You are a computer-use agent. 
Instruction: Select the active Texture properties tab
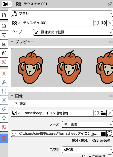point(4,139)
